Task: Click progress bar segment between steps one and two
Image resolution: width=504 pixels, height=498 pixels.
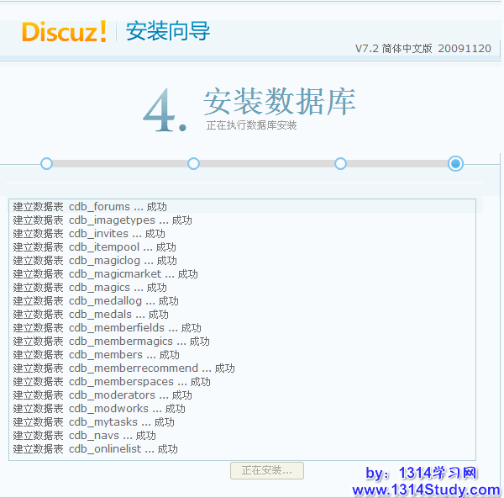Action: tap(119, 163)
